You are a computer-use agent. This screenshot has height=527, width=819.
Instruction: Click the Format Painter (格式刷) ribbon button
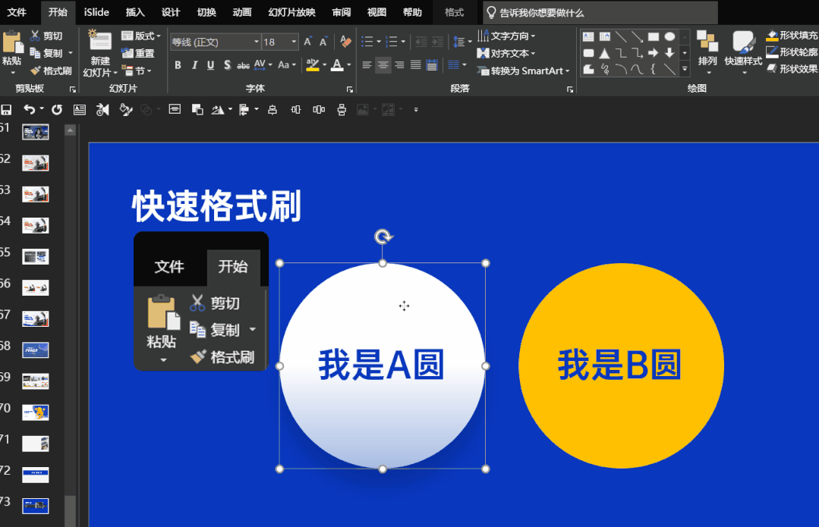(51, 71)
